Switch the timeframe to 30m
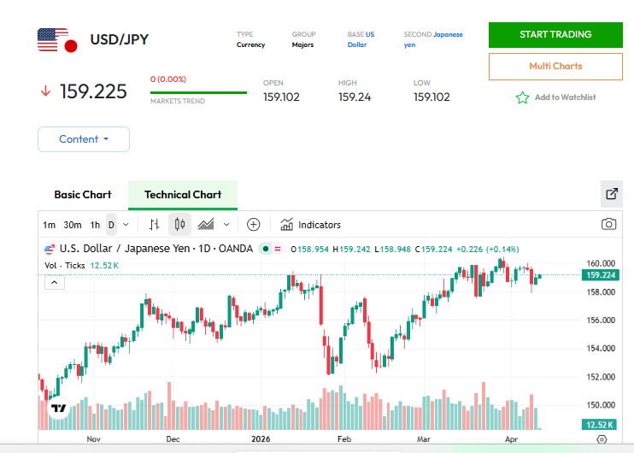634x453 pixels. click(x=73, y=225)
